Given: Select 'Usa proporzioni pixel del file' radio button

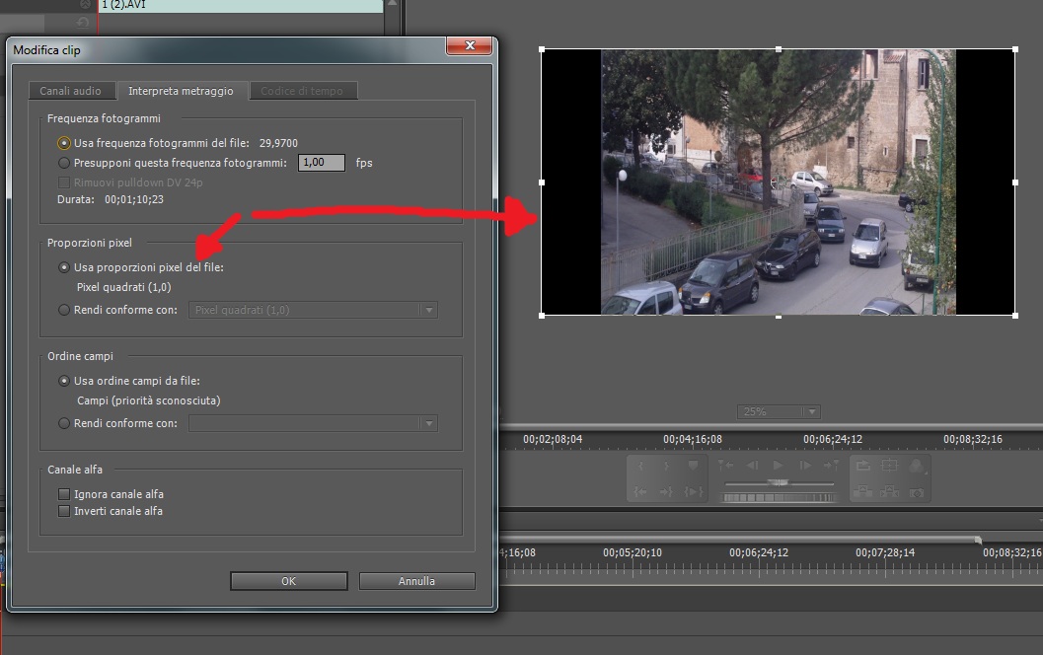Looking at the screenshot, I should pos(64,267).
